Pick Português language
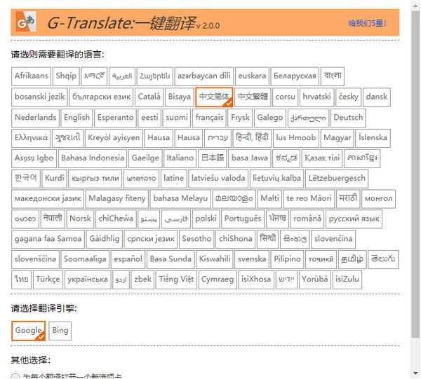421x379 pixels. coord(243,219)
